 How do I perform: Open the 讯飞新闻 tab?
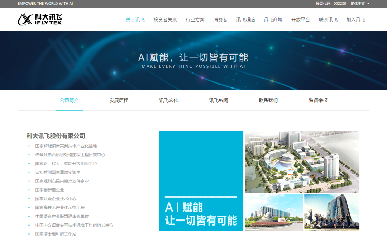click(219, 100)
